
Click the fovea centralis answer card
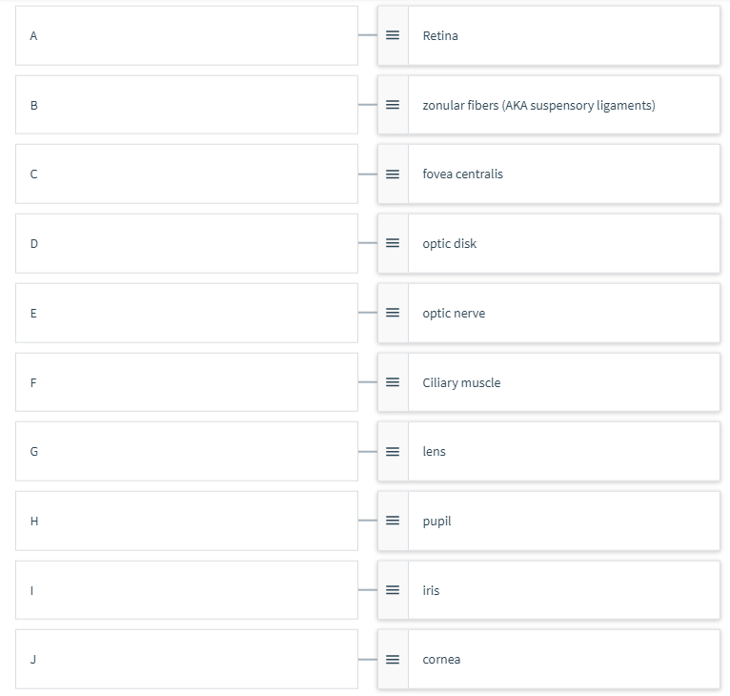pos(549,174)
